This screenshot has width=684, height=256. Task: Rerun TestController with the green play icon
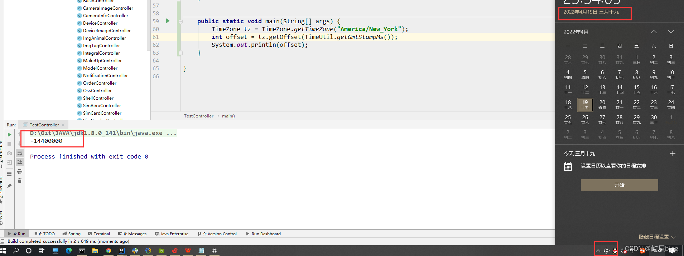pos(9,135)
